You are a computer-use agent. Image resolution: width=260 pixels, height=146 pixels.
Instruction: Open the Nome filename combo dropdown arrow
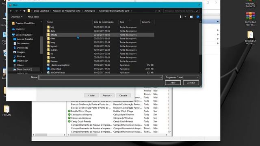[161, 77]
